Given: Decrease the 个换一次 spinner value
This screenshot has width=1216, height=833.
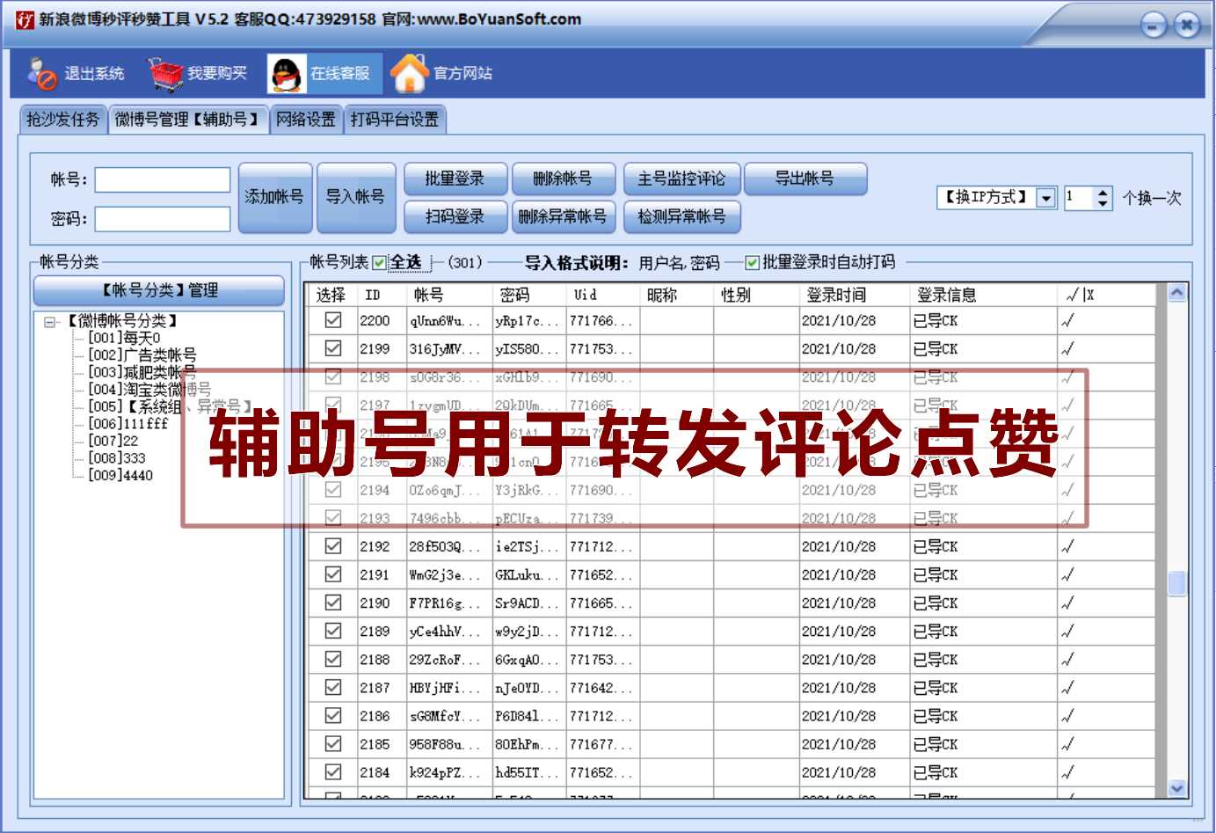Looking at the screenshot, I should pyautogui.click(x=1103, y=203).
